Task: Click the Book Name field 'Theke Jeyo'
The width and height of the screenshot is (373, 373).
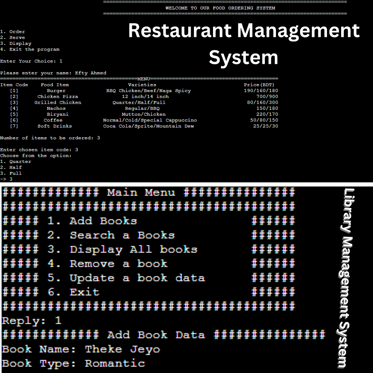Action: pyautogui.click(x=122, y=349)
